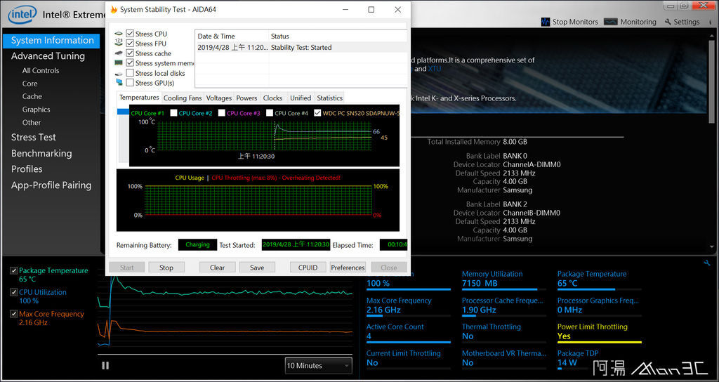719x382 pixels.
Task: Click the wrench icon above monitor tiles
Action: point(706,263)
